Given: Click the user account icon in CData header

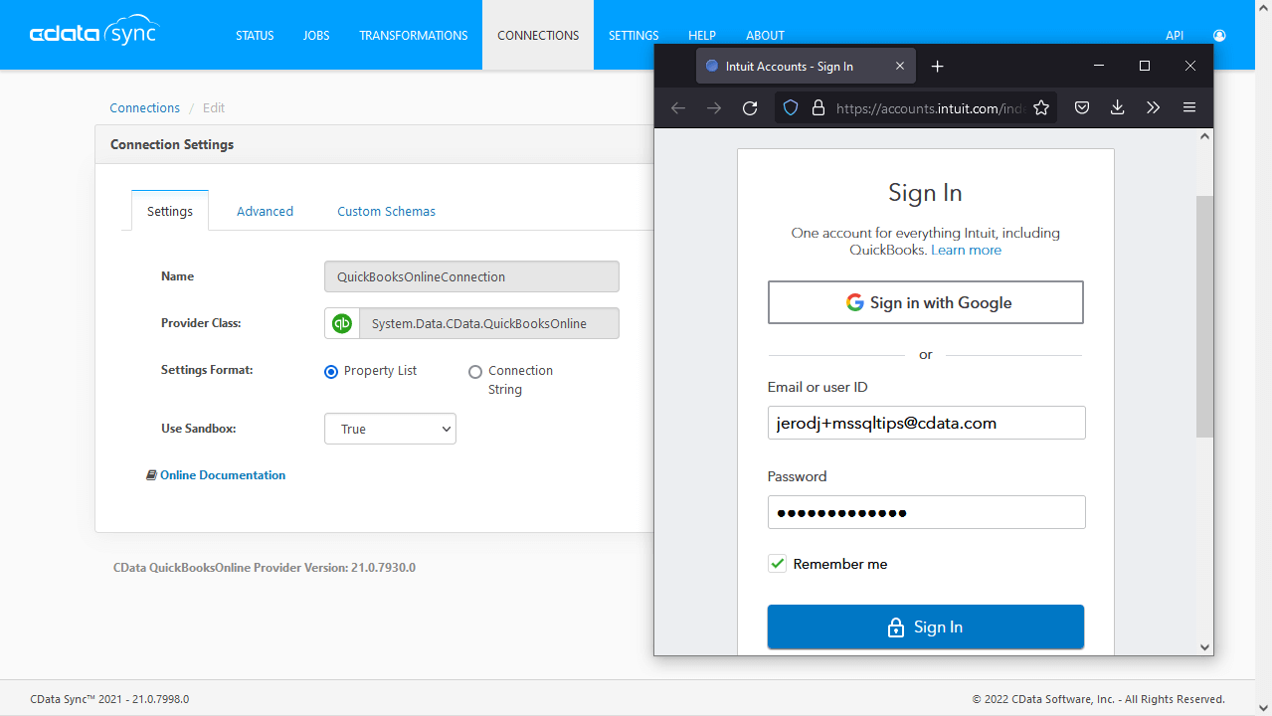Looking at the screenshot, I should coord(1219,35).
